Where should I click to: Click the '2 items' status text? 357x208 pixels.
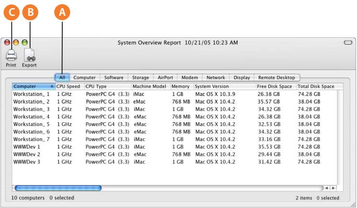click(x=304, y=198)
